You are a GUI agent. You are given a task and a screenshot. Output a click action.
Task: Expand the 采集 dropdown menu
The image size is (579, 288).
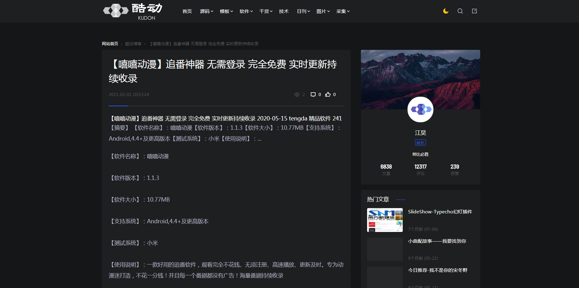coord(343,11)
